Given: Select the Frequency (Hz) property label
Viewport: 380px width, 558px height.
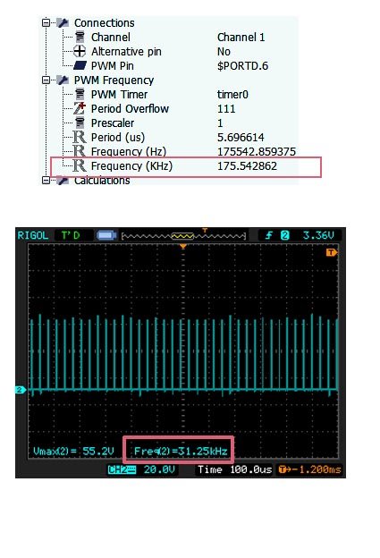Looking at the screenshot, I should pyautogui.click(x=129, y=152).
